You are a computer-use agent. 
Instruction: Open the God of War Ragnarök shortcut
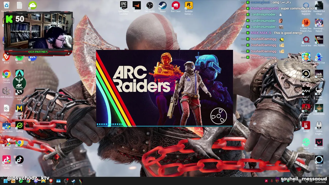click(x=306, y=8)
